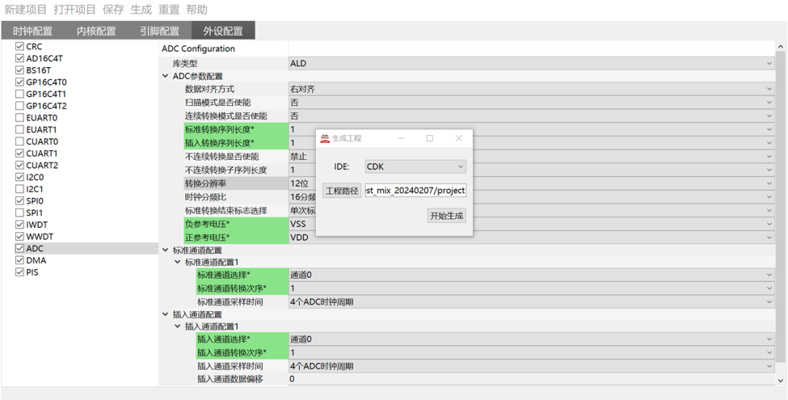Open the 数据对齐方式 dropdown

[532, 90]
